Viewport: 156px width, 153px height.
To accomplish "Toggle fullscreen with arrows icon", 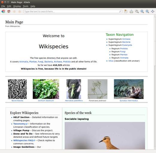I will [x=153, y=11].
